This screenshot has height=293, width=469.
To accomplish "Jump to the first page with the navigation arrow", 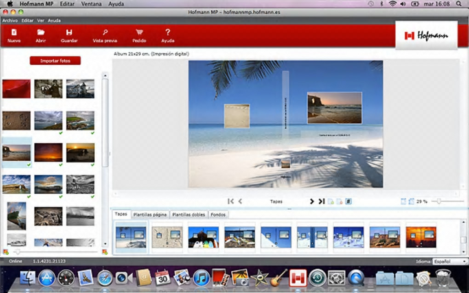I will [x=231, y=201].
